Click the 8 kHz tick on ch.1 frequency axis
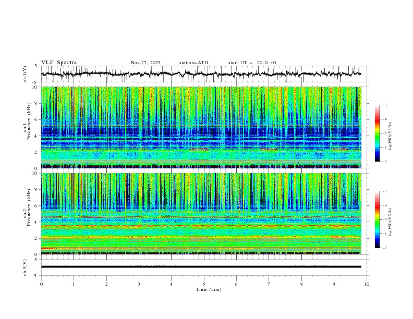 (x=37, y=103)
